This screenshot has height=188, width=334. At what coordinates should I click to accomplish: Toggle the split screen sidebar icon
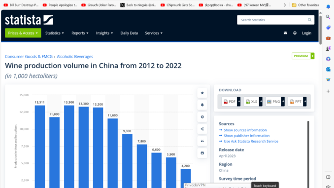[x=328, y=177]
